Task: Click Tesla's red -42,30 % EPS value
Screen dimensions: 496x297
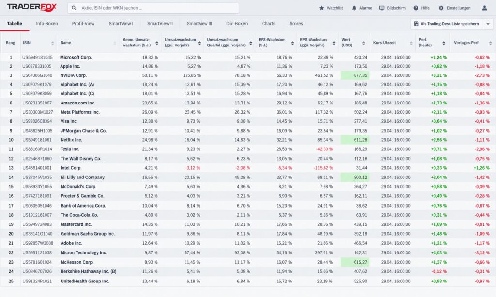Action: point(323,149)
